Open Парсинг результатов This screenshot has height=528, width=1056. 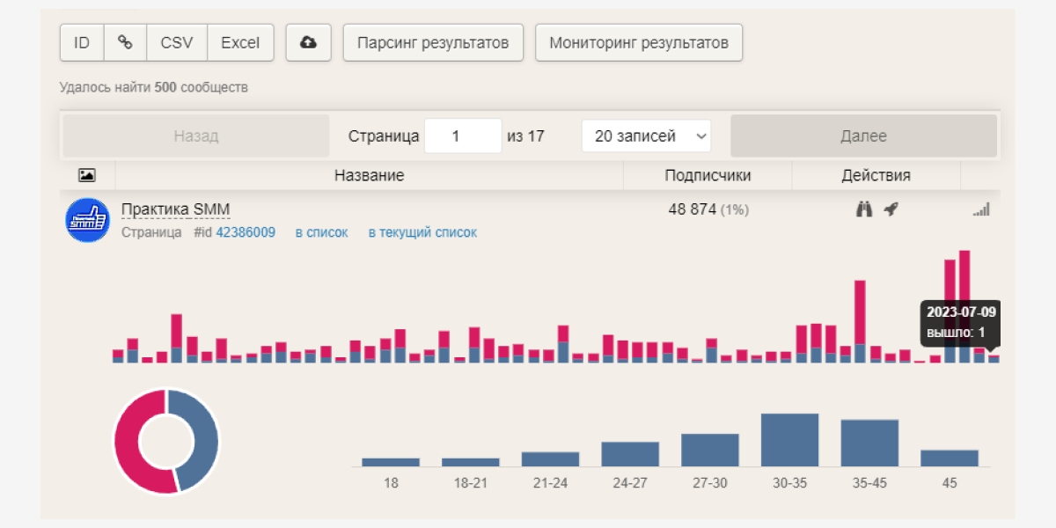(433, 42)
